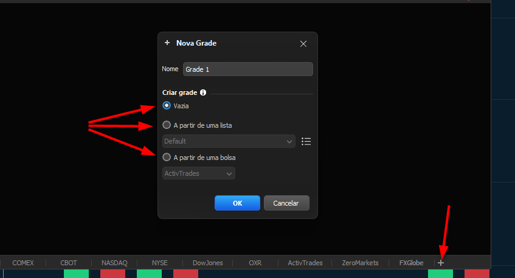
Task: Click the Criar grade section label
Action: (179, 92)
